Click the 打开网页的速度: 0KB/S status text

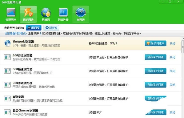(103, 43)
